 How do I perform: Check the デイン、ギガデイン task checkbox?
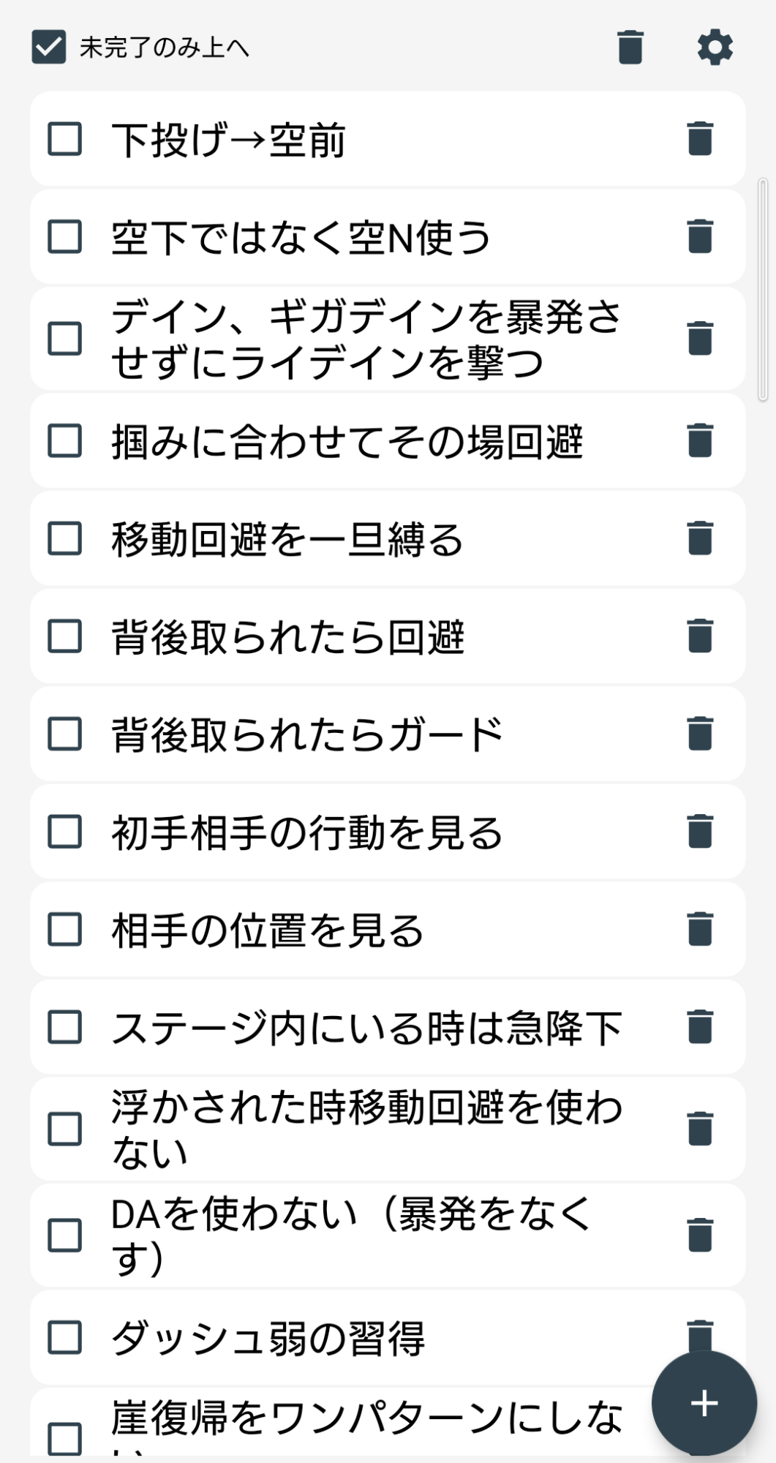tap(64, 339)
